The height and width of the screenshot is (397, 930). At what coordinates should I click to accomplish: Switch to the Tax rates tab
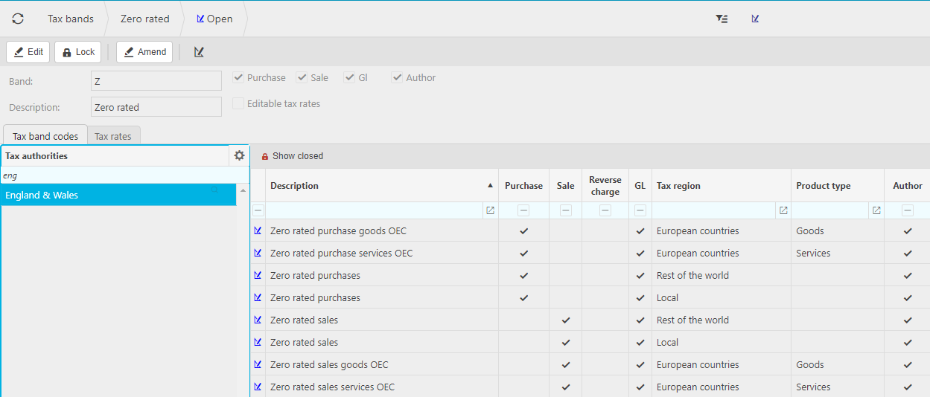pos(113,136)
